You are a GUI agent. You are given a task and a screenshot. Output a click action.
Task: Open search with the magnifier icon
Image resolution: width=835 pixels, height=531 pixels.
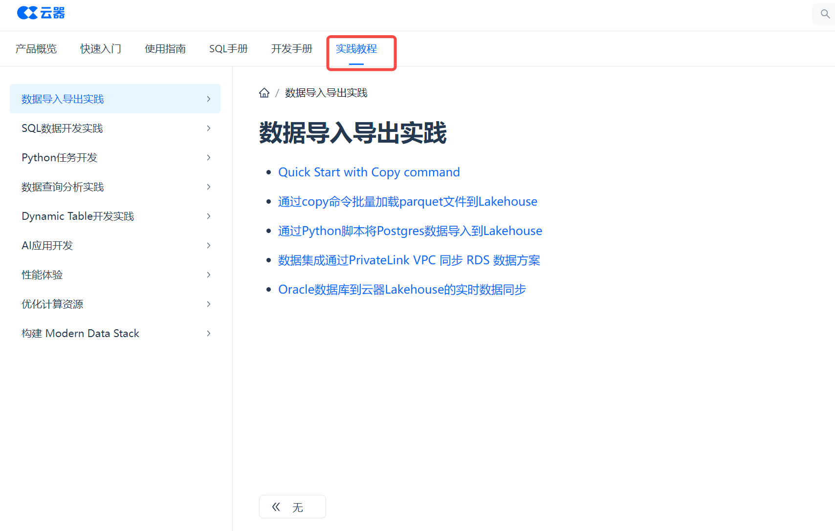(825, 14)
